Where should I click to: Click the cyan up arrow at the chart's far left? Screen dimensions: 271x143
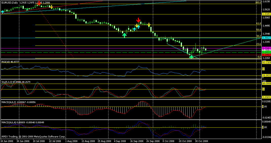tap(3, 12)
